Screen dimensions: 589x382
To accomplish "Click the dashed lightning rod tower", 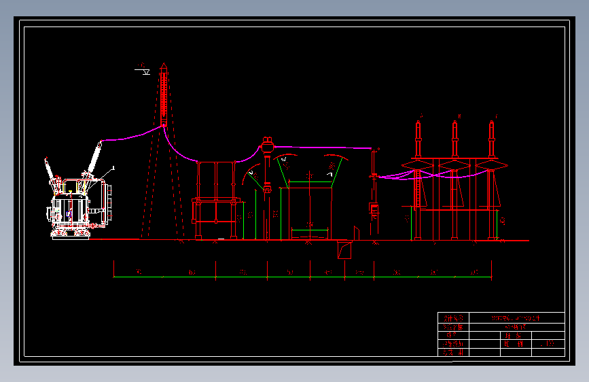I will click(x=163, y=151).
